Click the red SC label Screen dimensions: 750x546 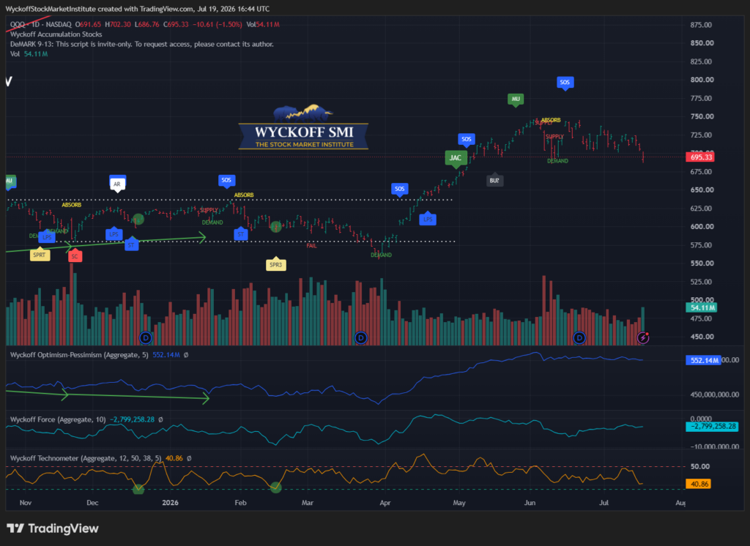[x=75, y=256]
